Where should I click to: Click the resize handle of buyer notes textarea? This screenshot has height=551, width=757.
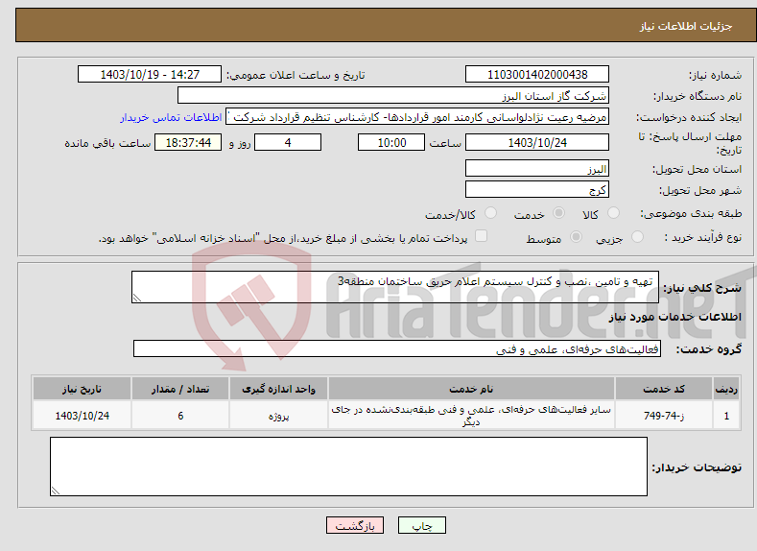pos(56,491)
